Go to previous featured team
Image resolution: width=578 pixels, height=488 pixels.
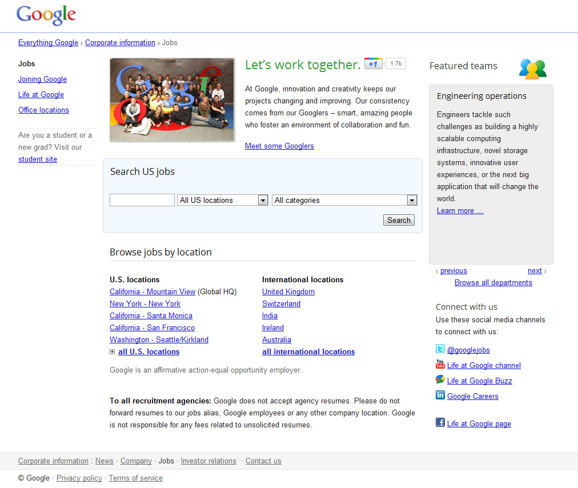[453, 271]
